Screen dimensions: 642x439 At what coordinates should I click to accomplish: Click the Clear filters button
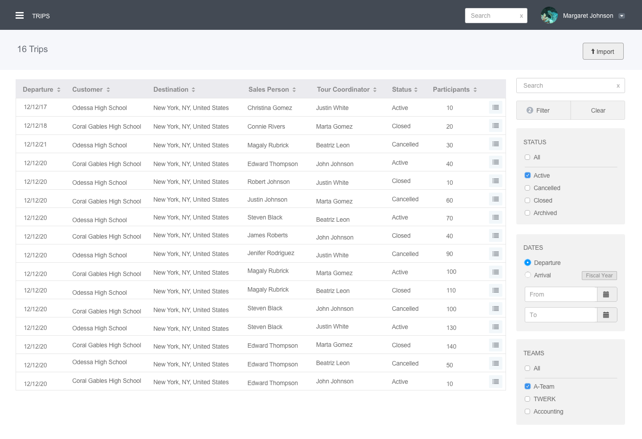click(x=598, y=110)
